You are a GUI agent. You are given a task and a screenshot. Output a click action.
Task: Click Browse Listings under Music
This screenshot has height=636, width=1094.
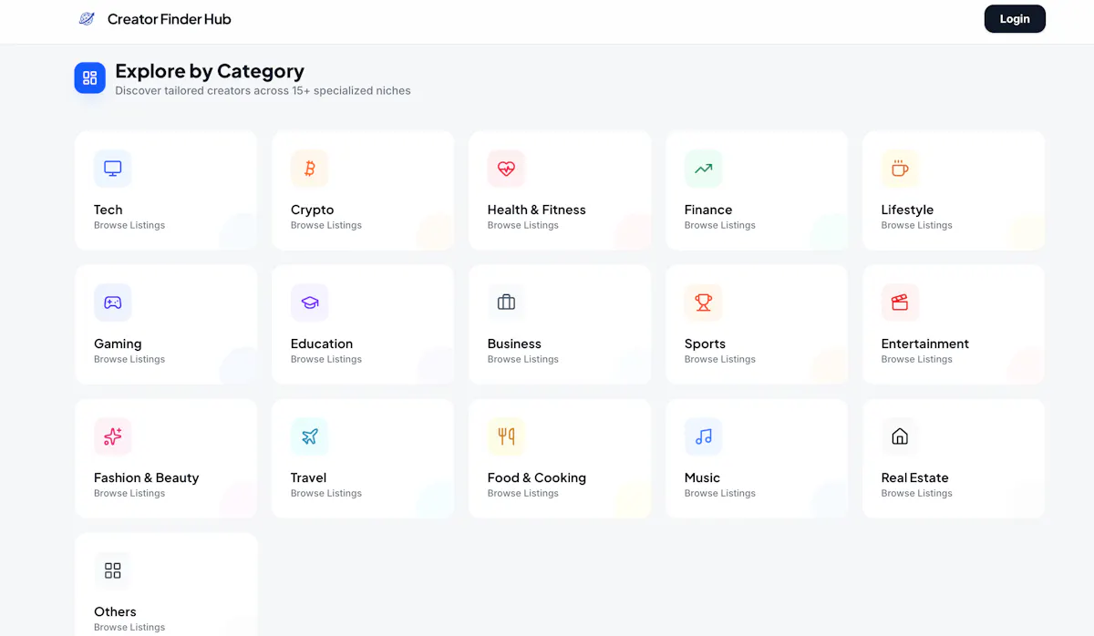[x=720, y=493]
